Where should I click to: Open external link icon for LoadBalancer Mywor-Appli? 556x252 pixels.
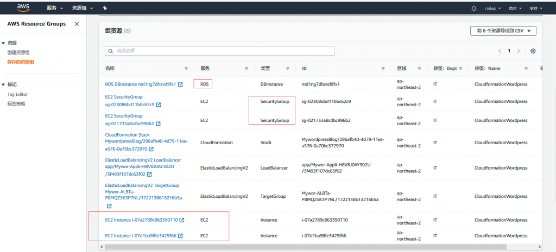pos(149,174)
